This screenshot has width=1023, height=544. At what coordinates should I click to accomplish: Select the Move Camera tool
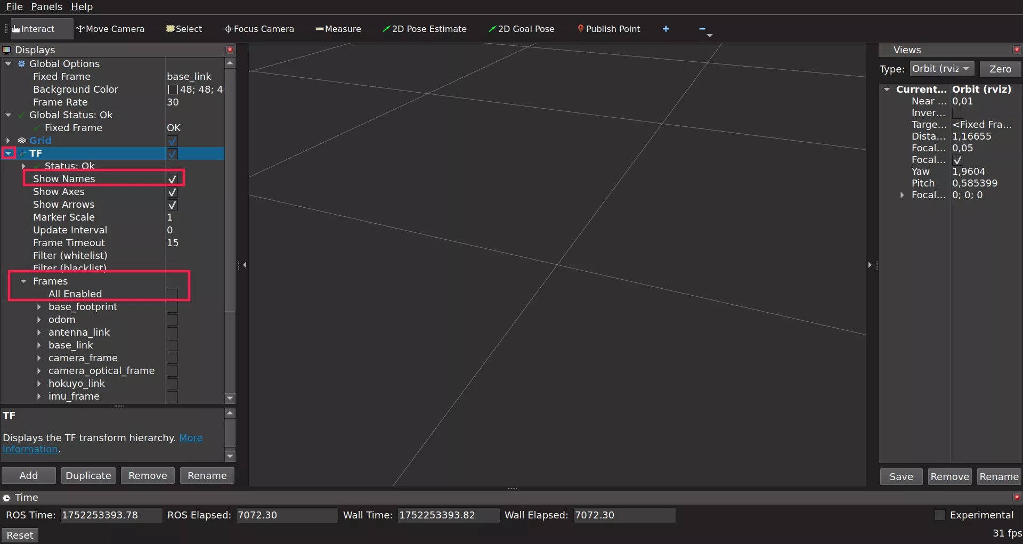(x=110, y=29)
